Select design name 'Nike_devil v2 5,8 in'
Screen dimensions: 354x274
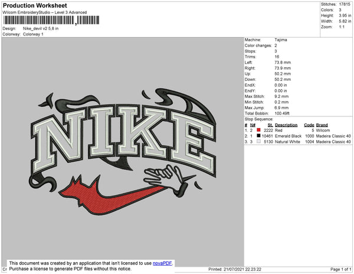click(x=41, y=28)
